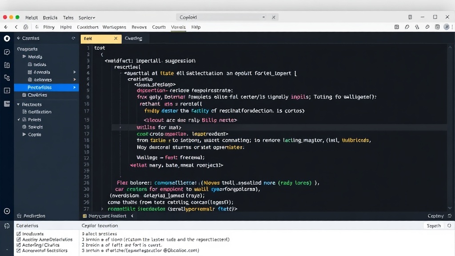Click the branching nodes icon in the activity bar

click(x=7, y=78)
